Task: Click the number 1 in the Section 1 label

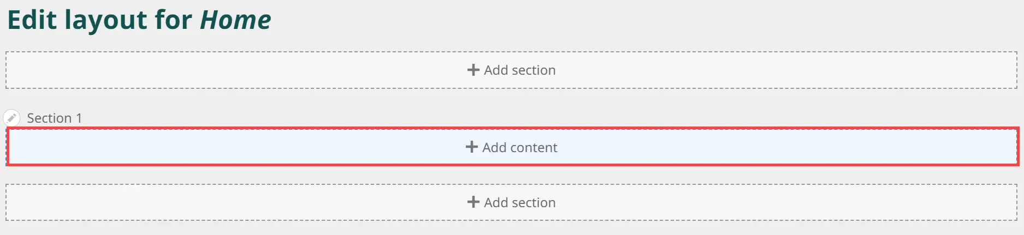Action: (79, 118)
